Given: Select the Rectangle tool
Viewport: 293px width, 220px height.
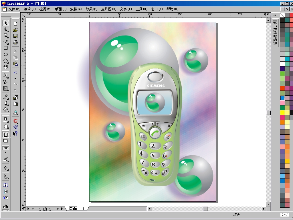Looking at the screenshot, I should pyautogui.click(x=6, y=48).
